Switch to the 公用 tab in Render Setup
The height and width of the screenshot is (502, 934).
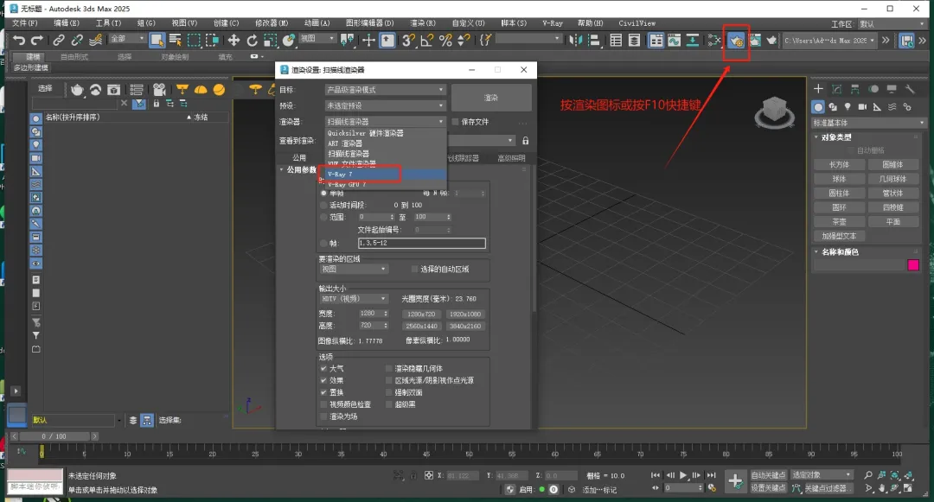pyautogui.click(x=302, y=156)
